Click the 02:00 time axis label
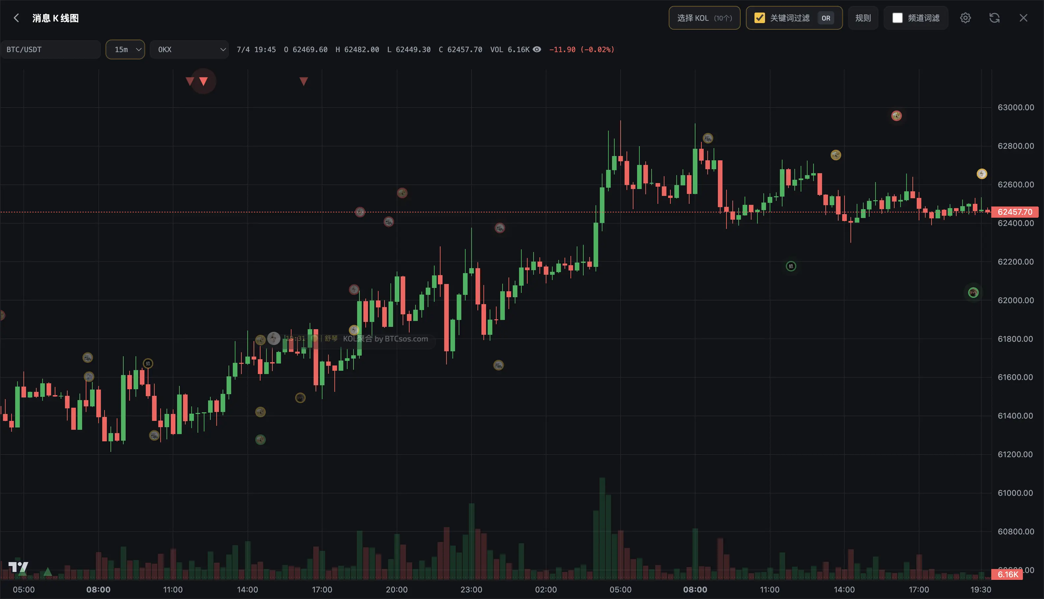1044x599 pixels. tap(546, 589)
